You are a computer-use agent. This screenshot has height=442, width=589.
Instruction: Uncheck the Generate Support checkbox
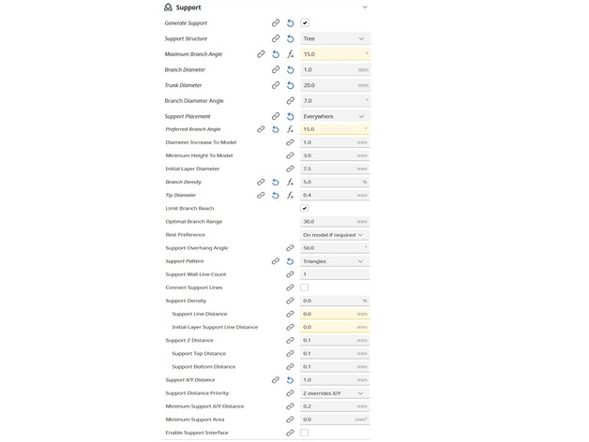[305, 22]
